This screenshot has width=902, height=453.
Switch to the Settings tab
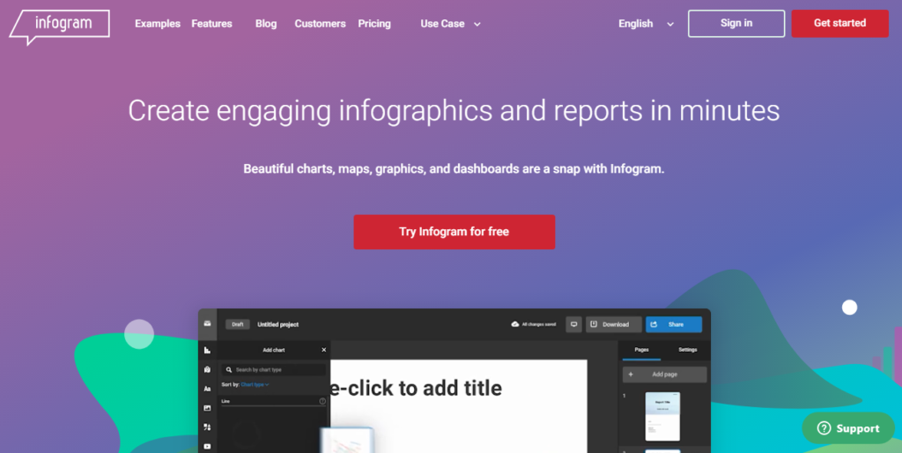[687, 350]
